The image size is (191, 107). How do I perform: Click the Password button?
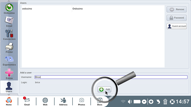(177, 18)
